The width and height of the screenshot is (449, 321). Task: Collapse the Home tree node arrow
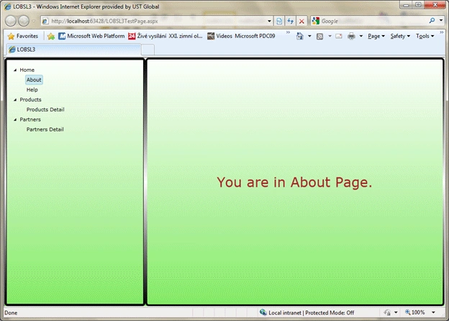(15, 70)
